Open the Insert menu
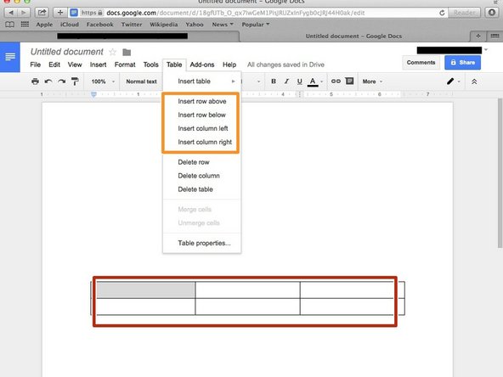 click(x=98, y=65)
